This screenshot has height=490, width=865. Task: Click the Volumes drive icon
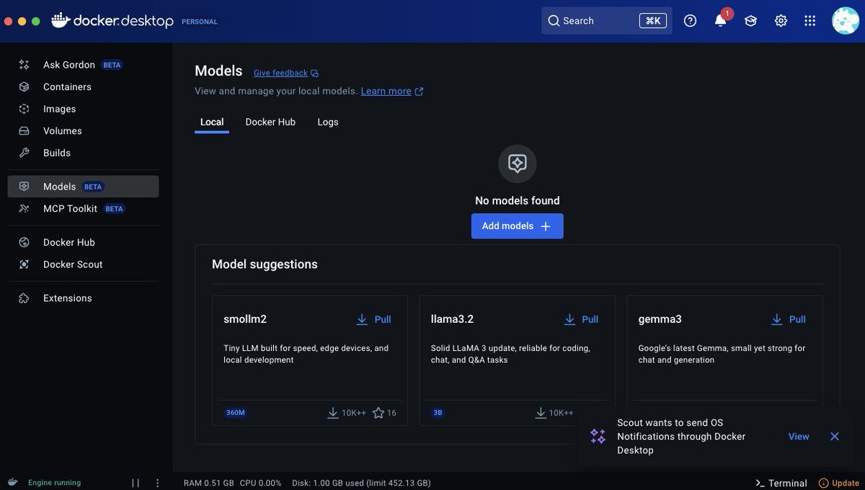(x=24, y=131)
